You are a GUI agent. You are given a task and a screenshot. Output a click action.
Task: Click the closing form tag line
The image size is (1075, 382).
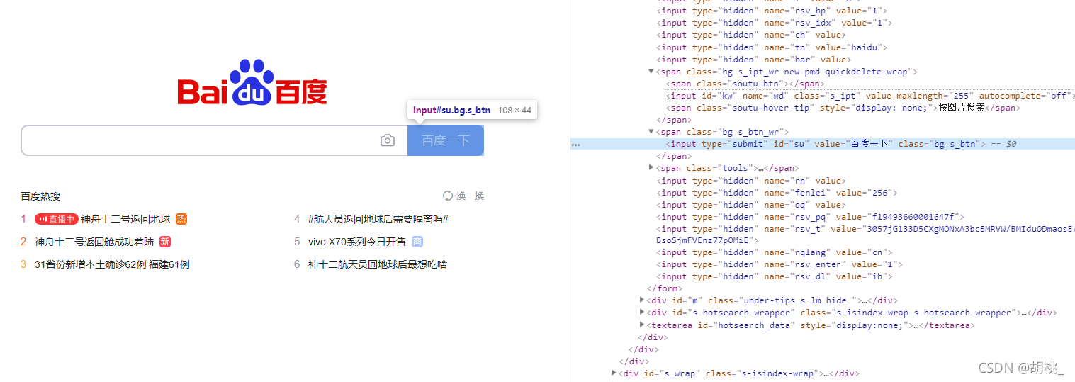(664, 288)
